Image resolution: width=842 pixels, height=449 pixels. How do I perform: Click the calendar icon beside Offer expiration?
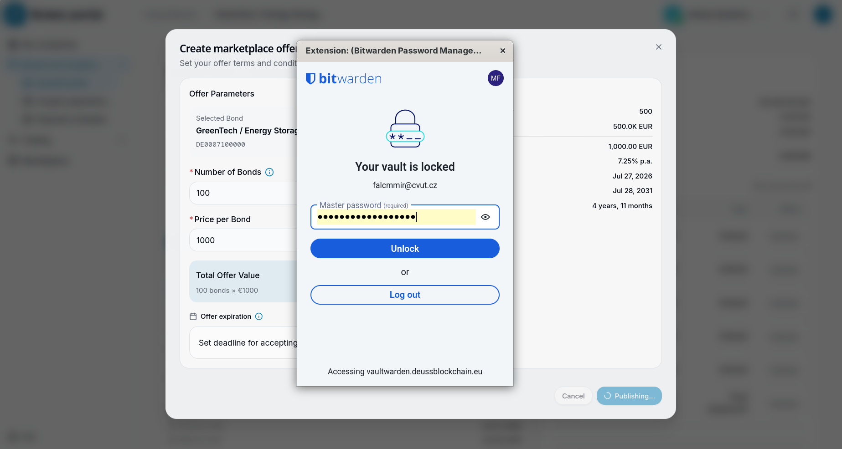[193, 316]
